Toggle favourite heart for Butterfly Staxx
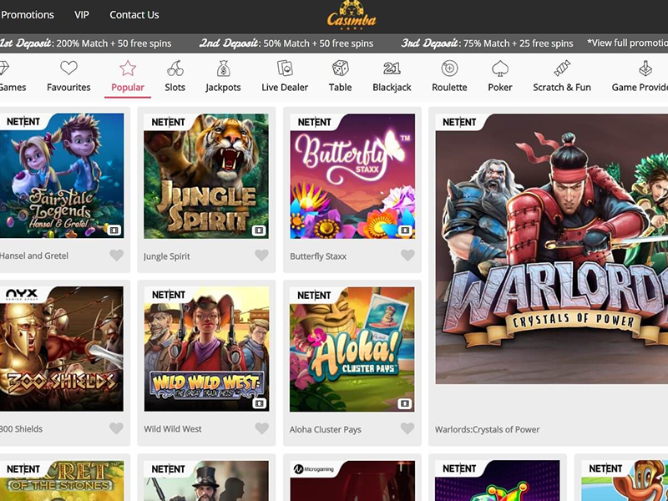668x501 pixels. click(407, 256)
